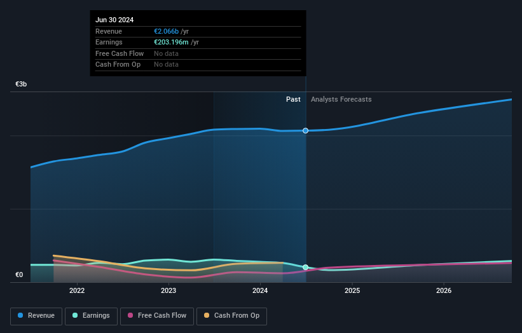Click the pink Free Cash Flow legend dot

130,315
